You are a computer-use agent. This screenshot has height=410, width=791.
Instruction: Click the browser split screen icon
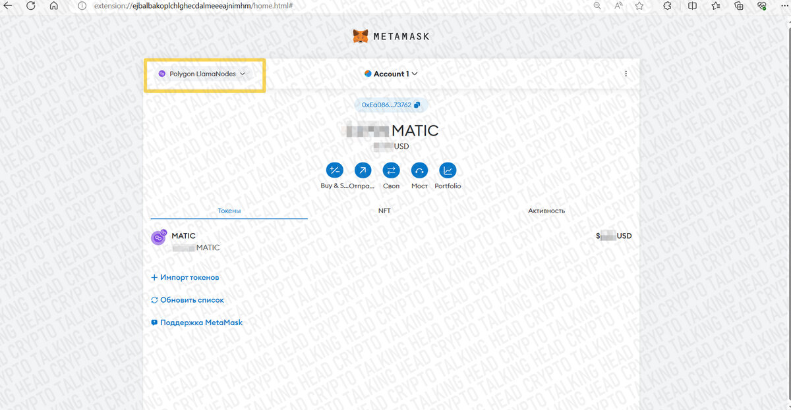(692, 6)
